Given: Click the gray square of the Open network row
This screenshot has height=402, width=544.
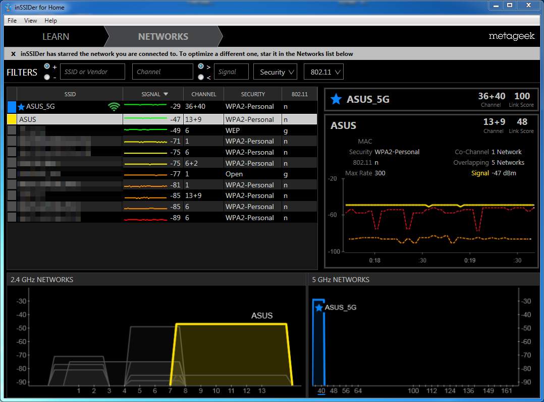Looking at the screenshot, I should [12, 174].
